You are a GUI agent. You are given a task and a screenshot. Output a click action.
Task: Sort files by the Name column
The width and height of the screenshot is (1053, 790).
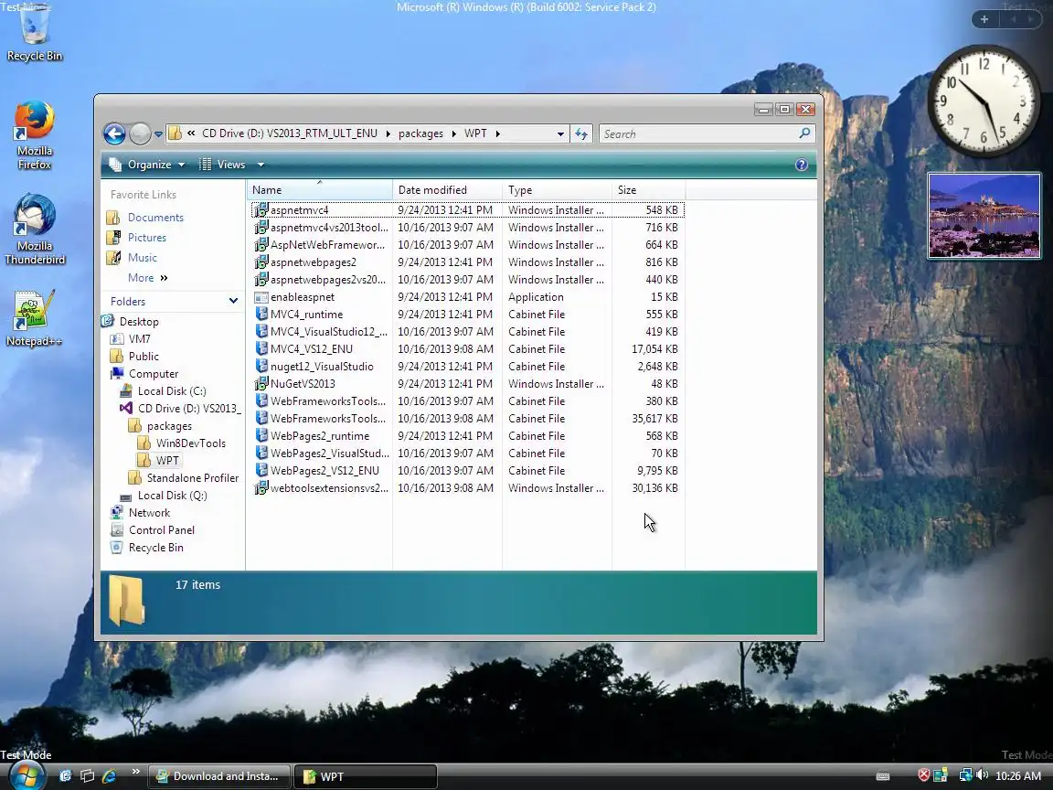[320, 190]
